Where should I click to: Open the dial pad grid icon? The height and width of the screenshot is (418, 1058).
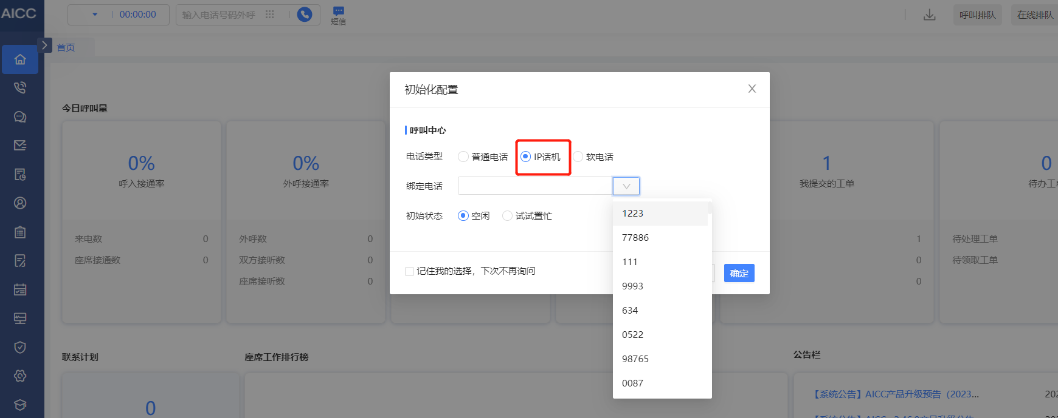[x=270, y=15]
